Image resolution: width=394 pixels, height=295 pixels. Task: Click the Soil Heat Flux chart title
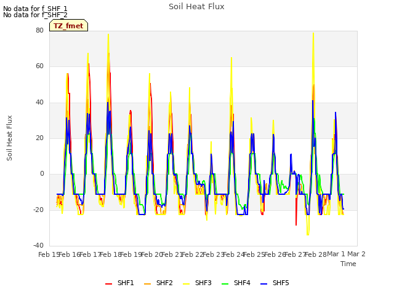click(196, 7)
